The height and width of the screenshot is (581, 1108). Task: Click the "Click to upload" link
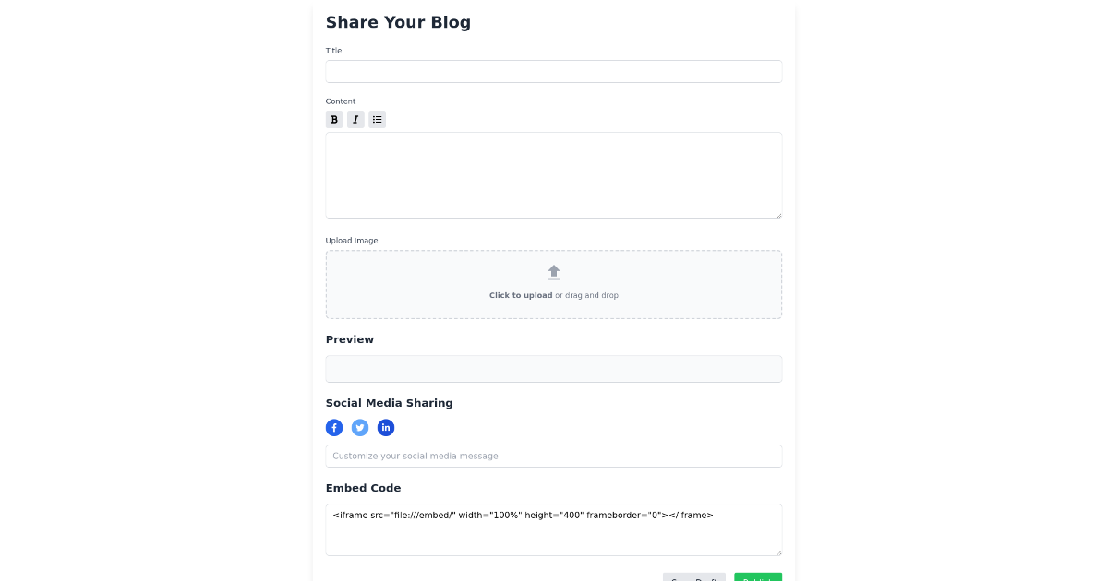point(521,295)
